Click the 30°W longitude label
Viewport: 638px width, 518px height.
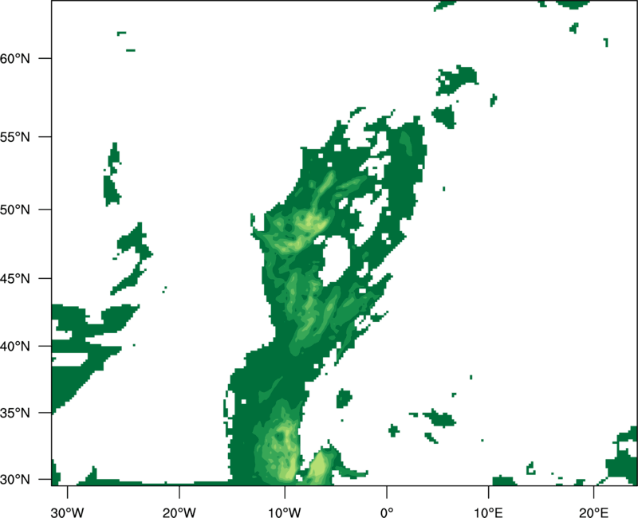click(x=67, y=512)
